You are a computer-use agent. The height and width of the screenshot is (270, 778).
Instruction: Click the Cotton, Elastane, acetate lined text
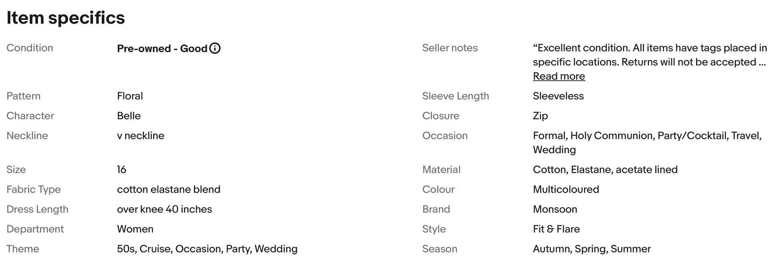coord(605,170)
